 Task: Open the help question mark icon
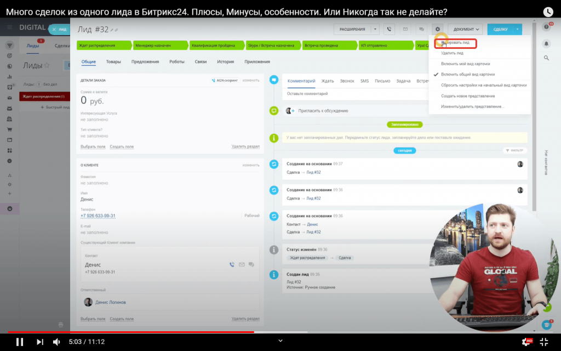[546, 27]
